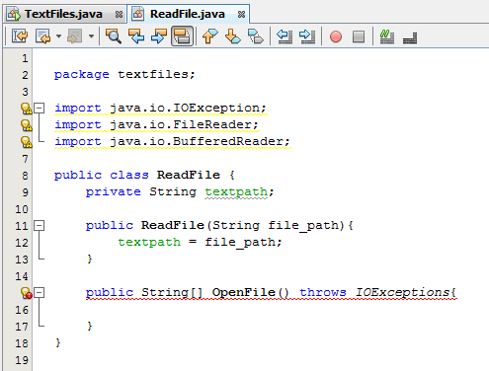489x371 pixels.
Task: Click the Forward navigation icon
Action: 75,36
